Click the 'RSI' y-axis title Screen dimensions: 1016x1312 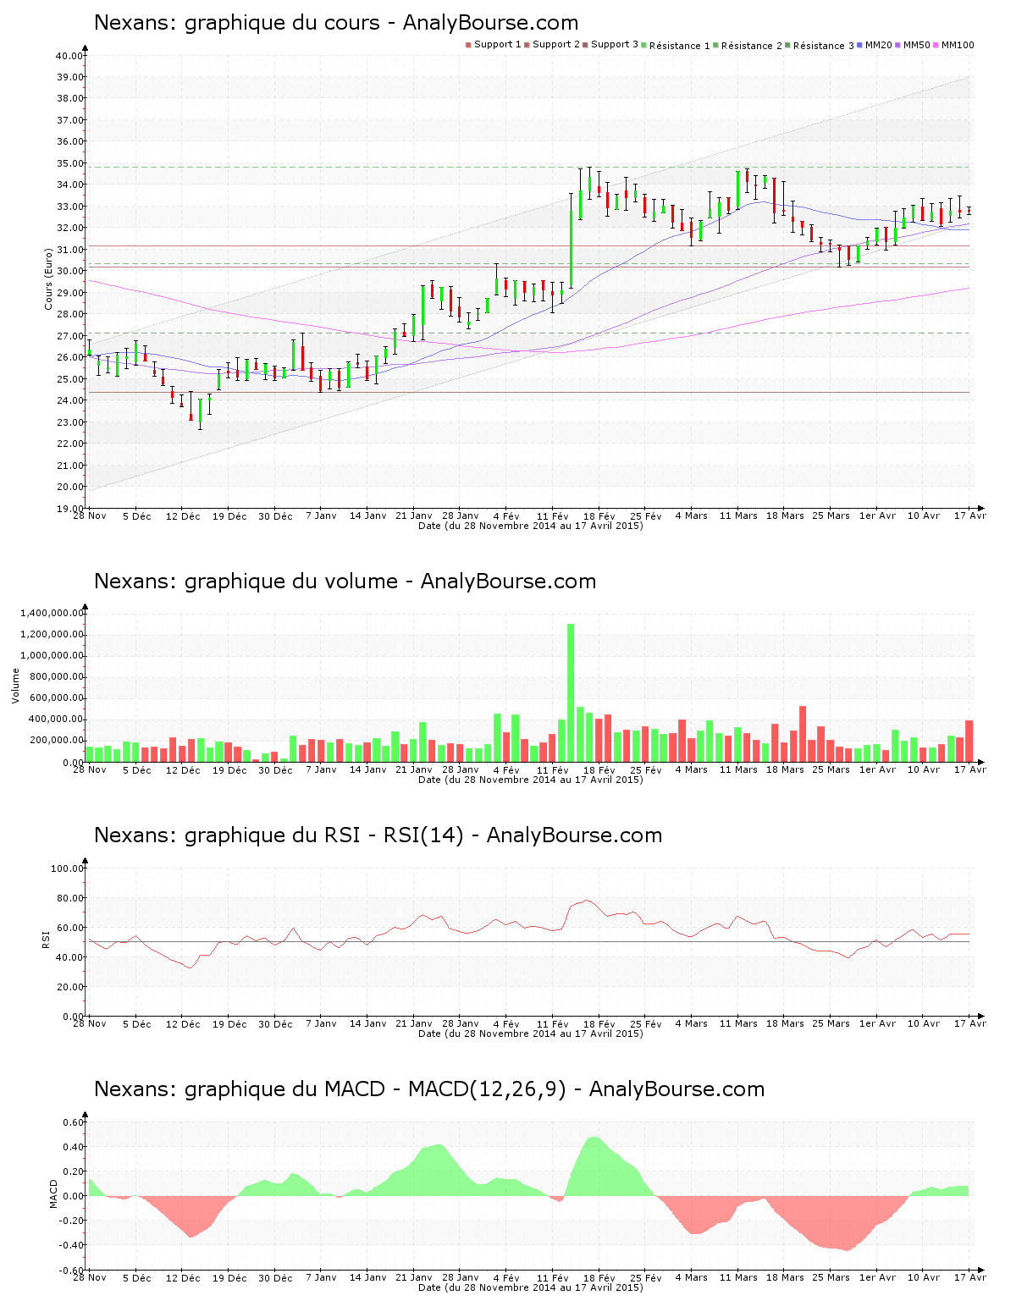47,939
